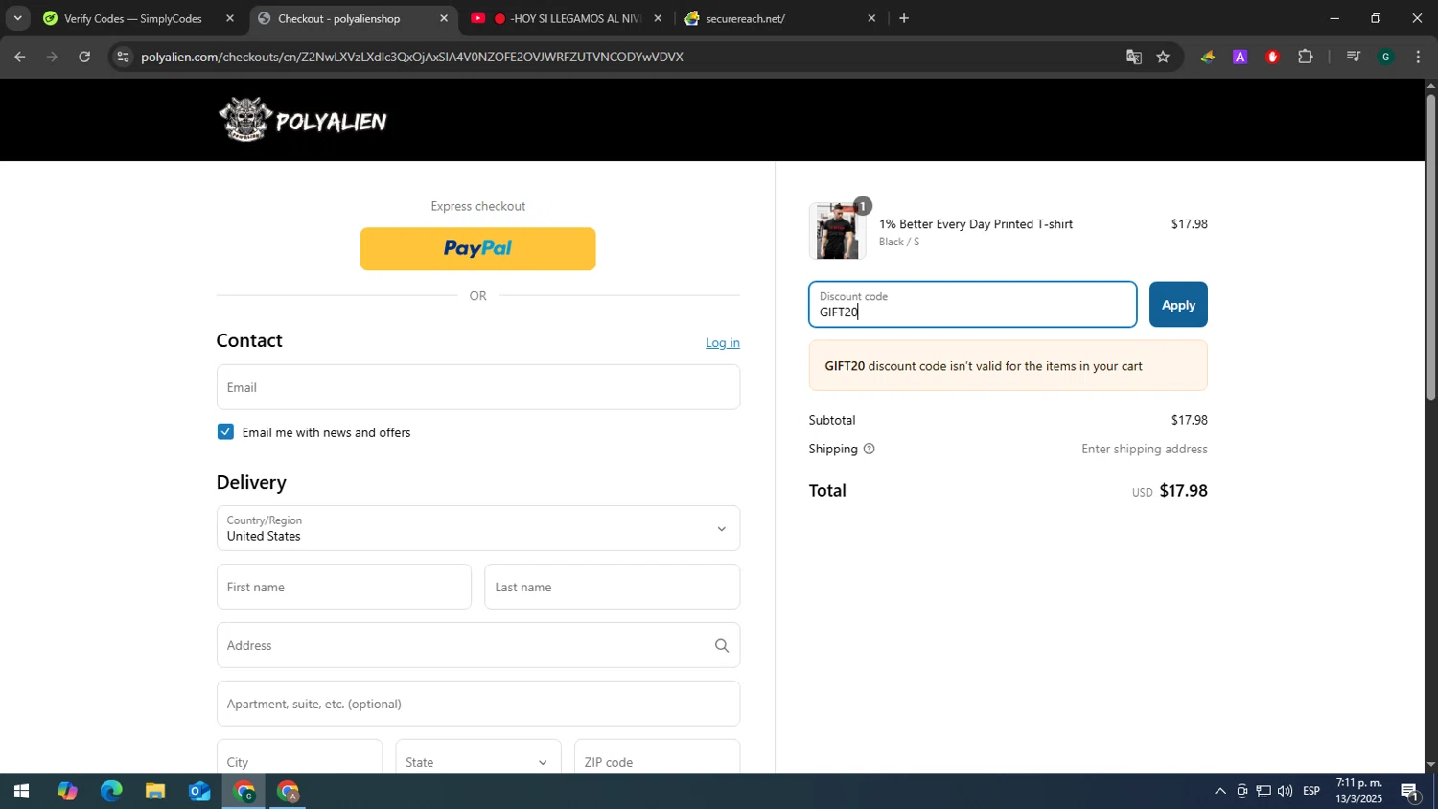Open the Country/Region dropdown
The width and height of the screenshot is (1438, 809).
tap(477, 528)
